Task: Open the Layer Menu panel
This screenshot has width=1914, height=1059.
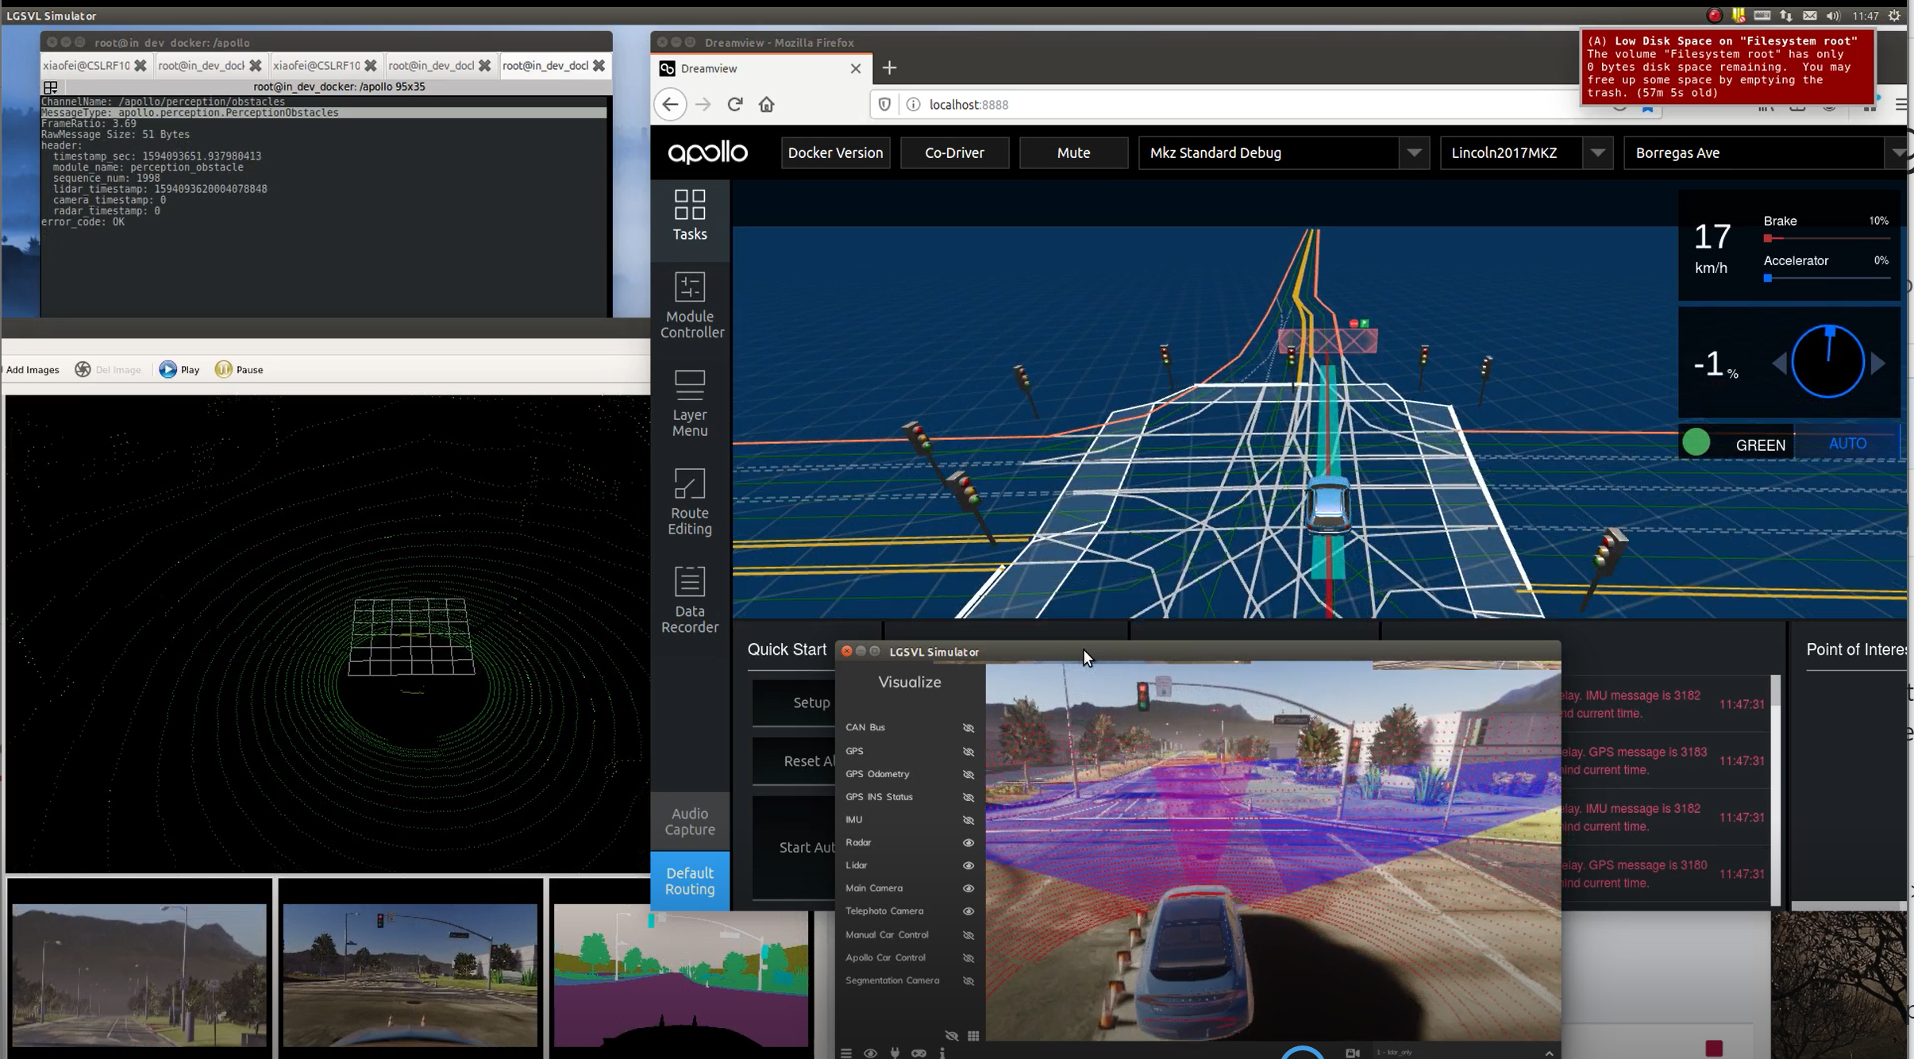Action: click(689, 404)
